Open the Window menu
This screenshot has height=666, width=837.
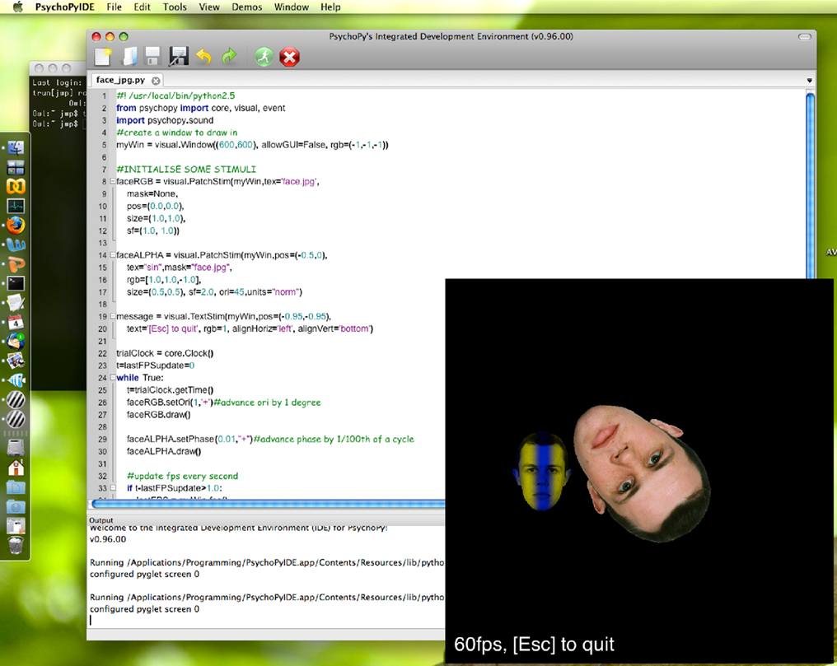click(x=292, y=7)
